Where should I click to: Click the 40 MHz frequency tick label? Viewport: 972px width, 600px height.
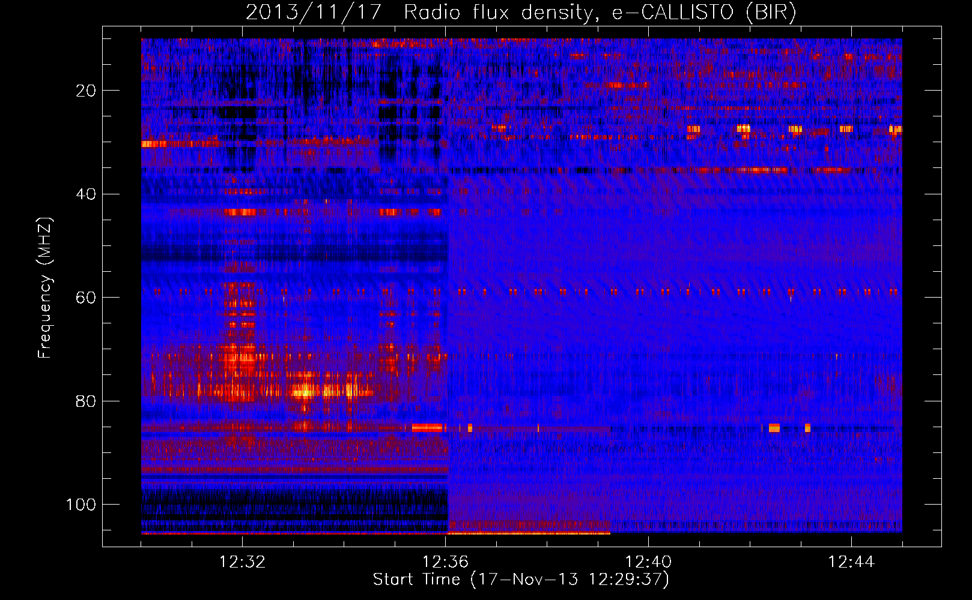86,194
